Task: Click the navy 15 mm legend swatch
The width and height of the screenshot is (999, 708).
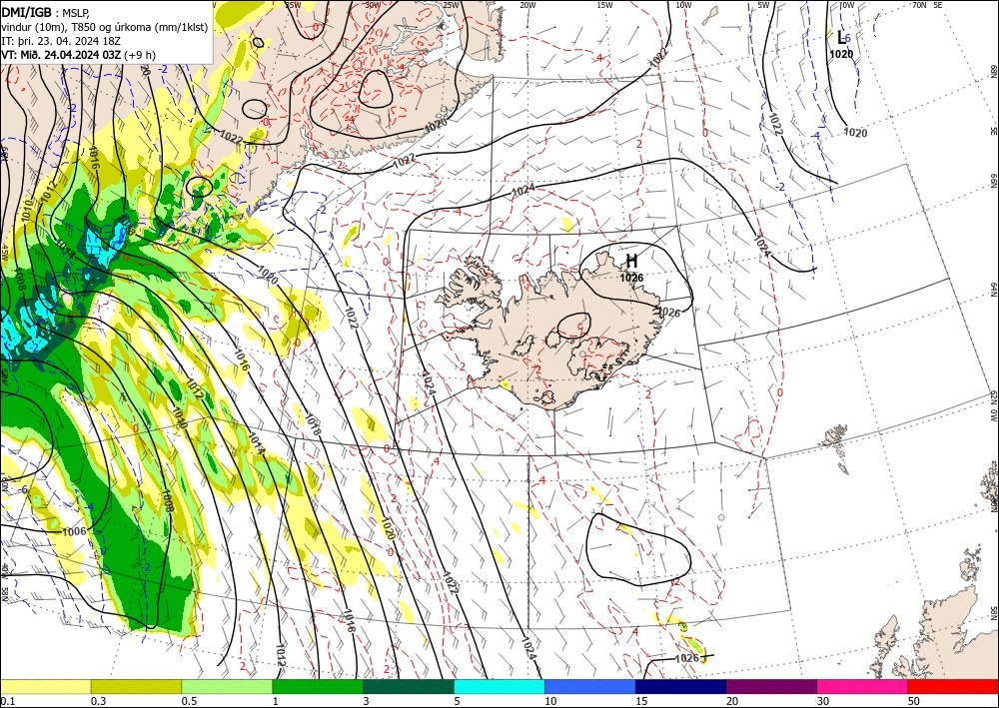Action: [681, 686]
